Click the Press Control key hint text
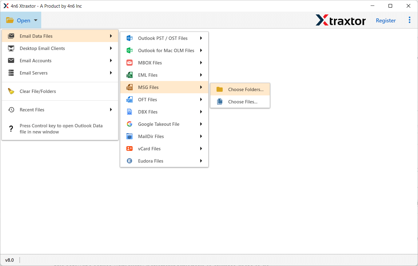This screenshot has width=418, height=266. (x=61, y=129)
